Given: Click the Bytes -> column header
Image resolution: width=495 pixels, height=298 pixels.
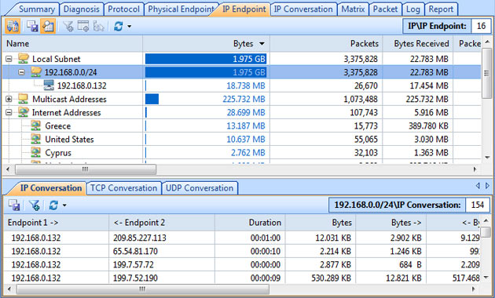Looking at the screenshot, I should (390, 223).
